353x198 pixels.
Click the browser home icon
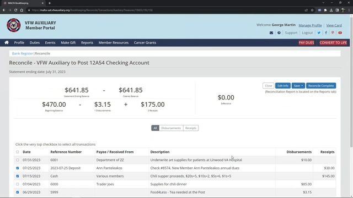point(22,10)
